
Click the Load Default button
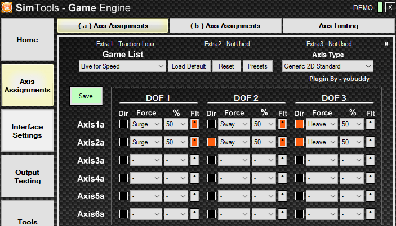point(189,66)
